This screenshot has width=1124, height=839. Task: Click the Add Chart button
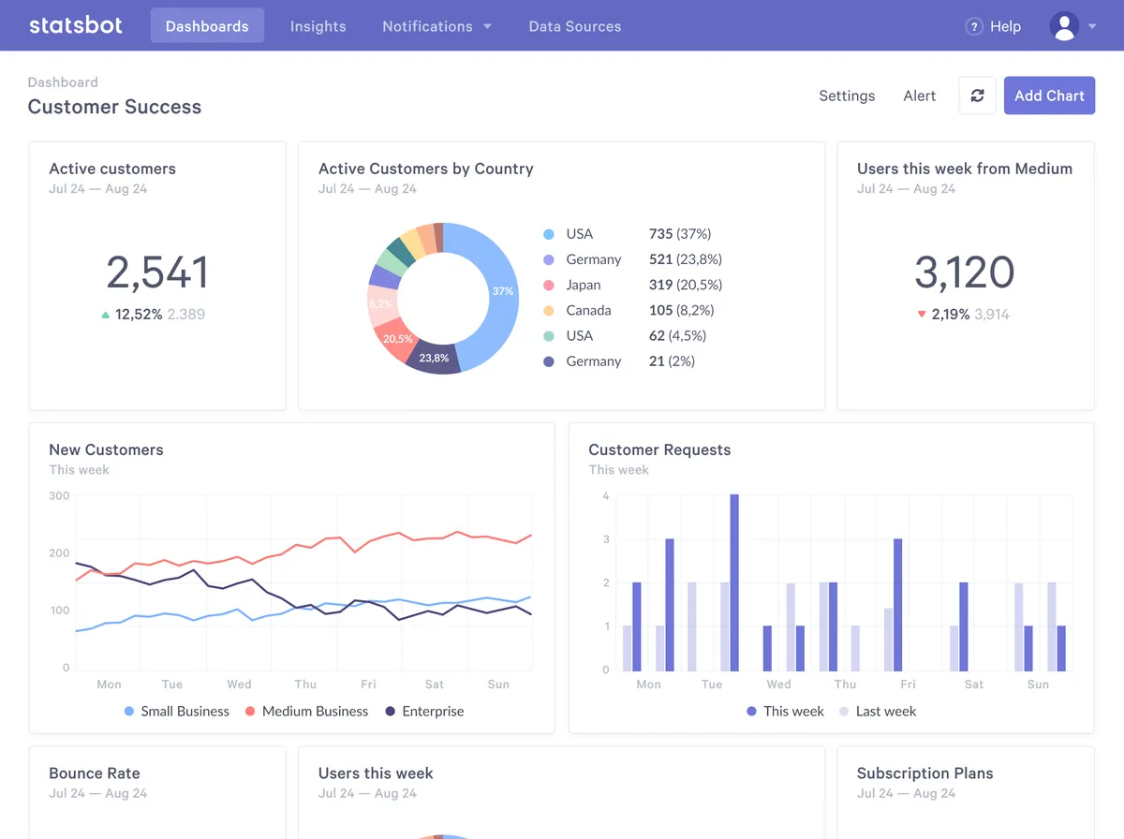[1049, 96]
